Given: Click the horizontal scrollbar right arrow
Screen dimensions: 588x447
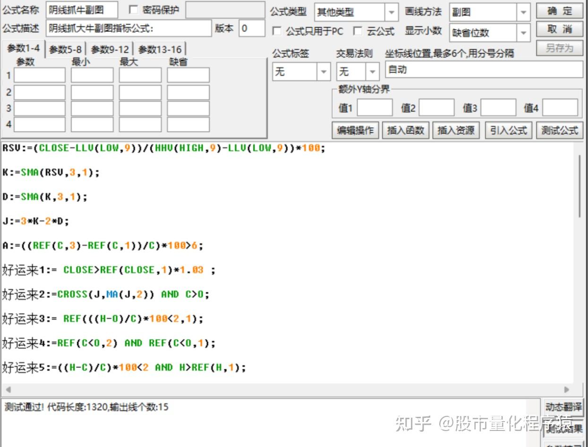Looking at the screenshot, I should tap(567, 389).
